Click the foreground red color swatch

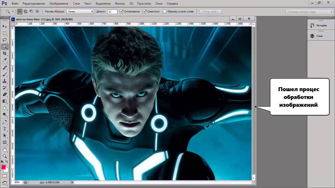point(3,167)
